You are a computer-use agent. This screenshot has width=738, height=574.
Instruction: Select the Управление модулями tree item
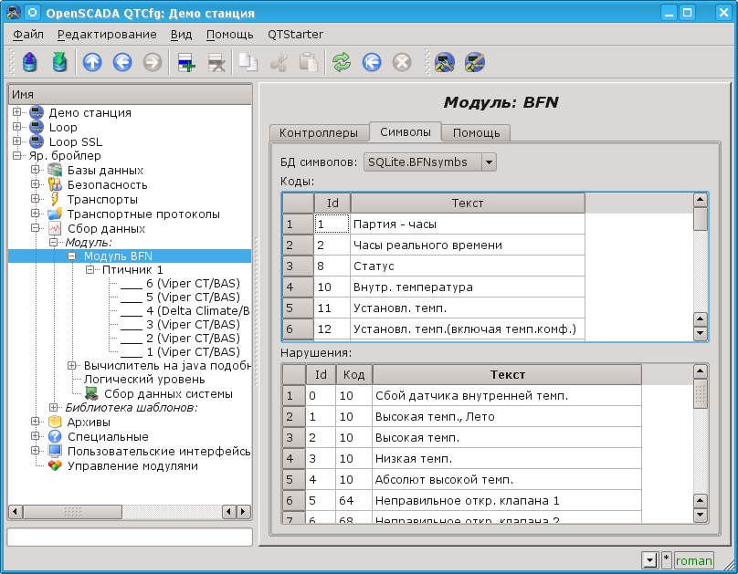tap(132, 465)
